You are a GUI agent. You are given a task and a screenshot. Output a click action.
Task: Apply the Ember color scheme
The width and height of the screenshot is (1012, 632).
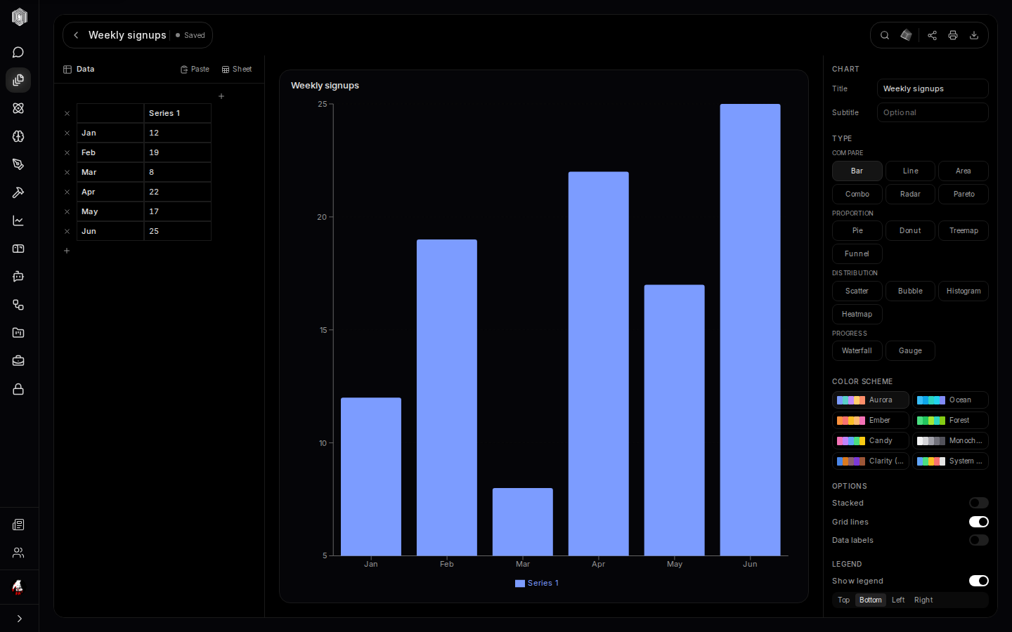tap(870, 420)
